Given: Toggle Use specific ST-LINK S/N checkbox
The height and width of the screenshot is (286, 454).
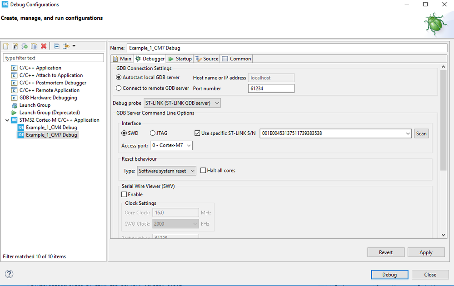Looking at the screenshot, I should tap(197, 133).
